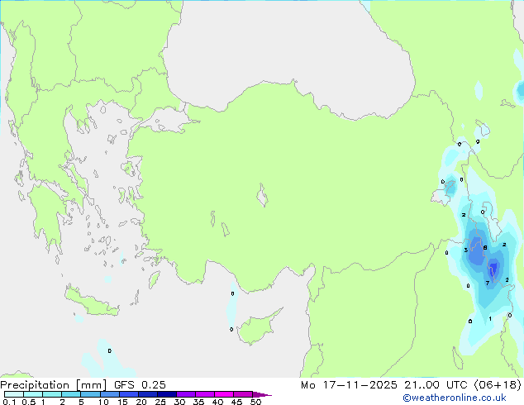Click the 'Mo 17-11-2025' date text
Viewport: 524px width, 405px height.
(349, 385)
